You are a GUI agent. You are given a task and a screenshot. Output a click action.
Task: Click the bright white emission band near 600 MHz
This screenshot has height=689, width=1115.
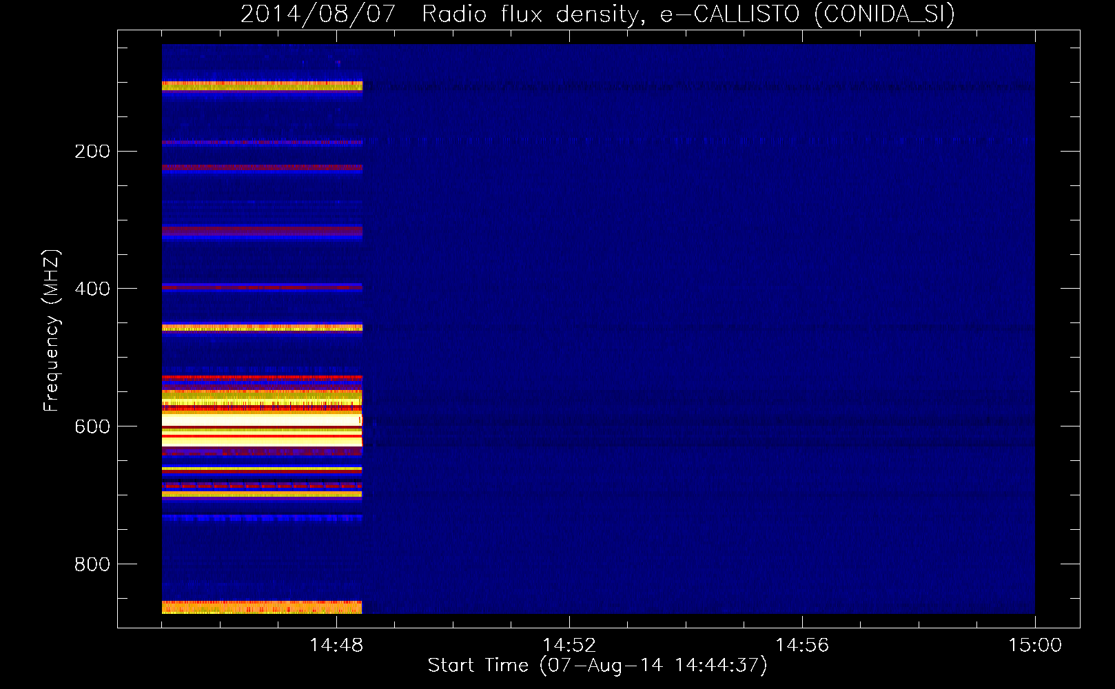[262, 420]
